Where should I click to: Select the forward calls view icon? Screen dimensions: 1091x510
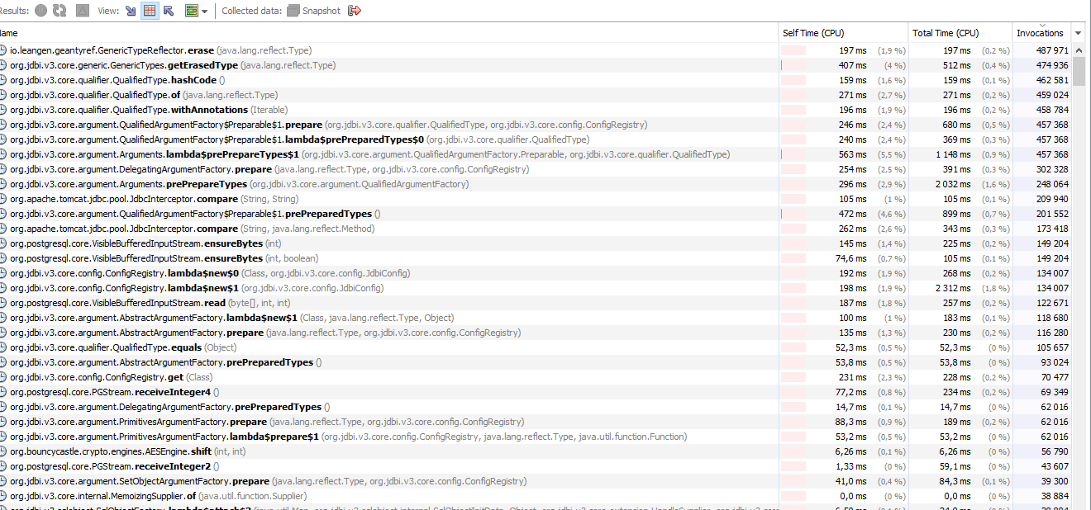click(x=130, y=10)
